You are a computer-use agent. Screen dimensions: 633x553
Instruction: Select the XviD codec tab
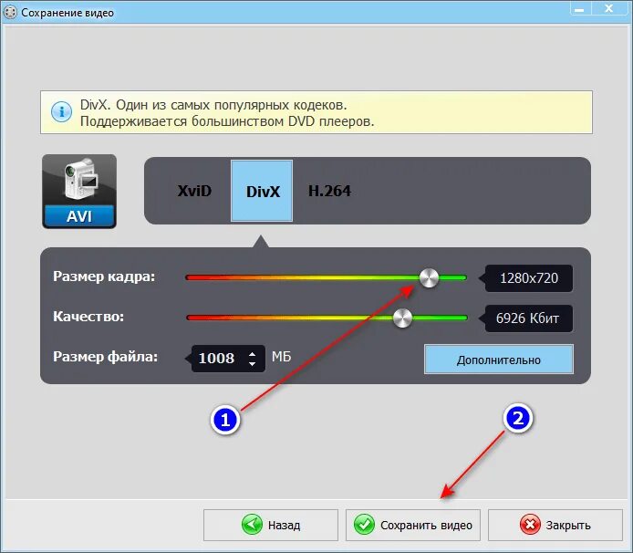tap(194, 191)
